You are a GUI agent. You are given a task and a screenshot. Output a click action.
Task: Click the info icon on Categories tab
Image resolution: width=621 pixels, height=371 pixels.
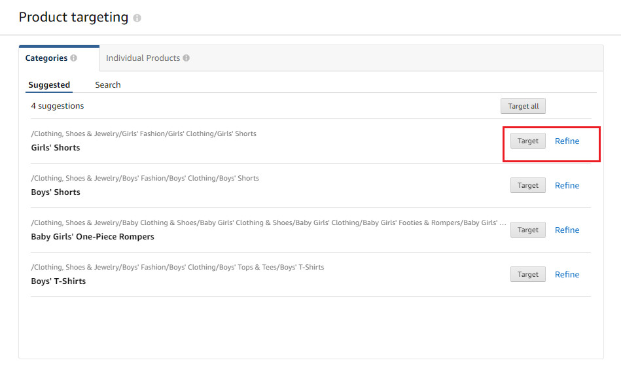point(74,58)
